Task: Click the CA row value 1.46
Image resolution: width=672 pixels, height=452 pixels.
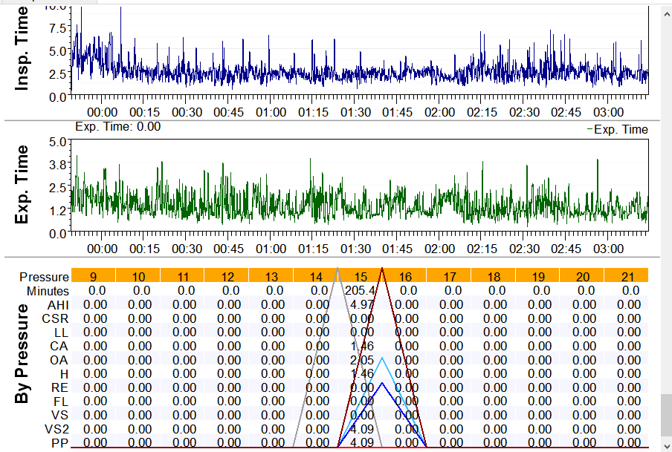Action: click(361, 346)
